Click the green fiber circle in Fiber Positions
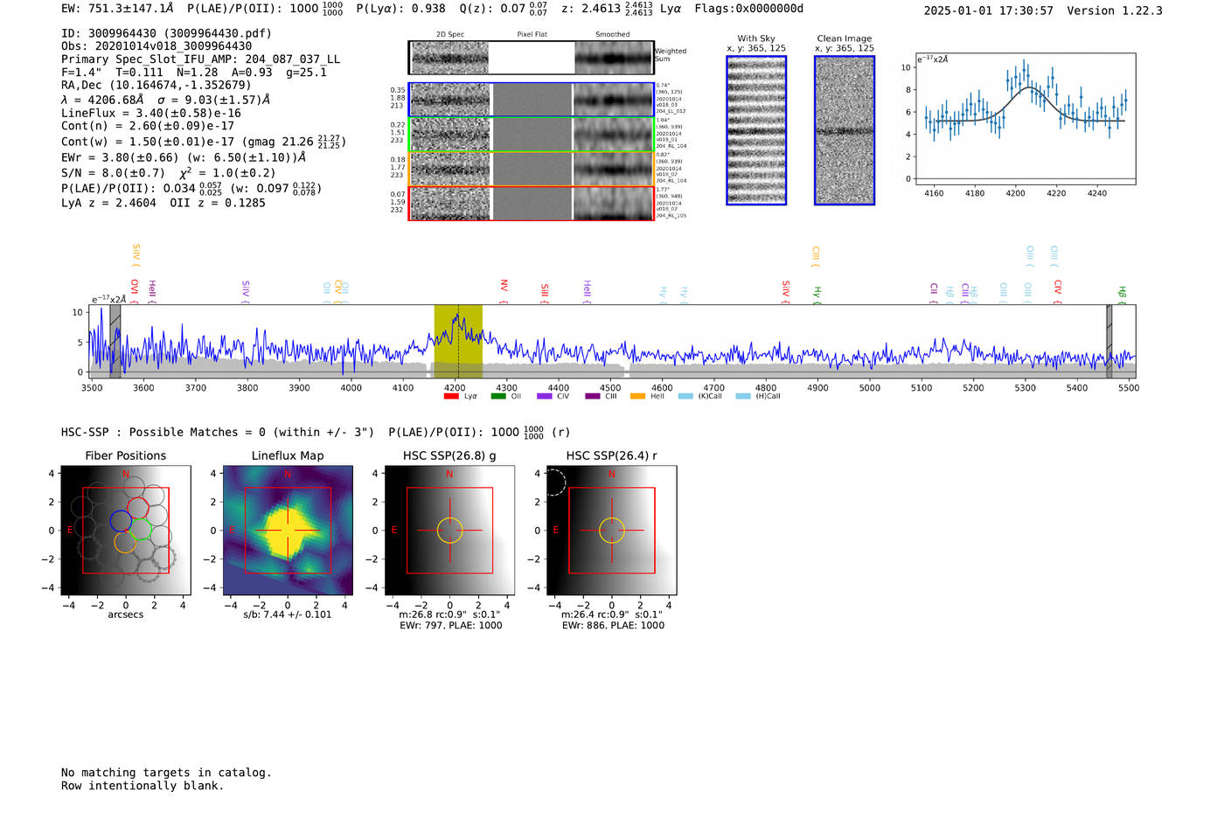This screenshot has height=833, width=1224. click(142, 530)
